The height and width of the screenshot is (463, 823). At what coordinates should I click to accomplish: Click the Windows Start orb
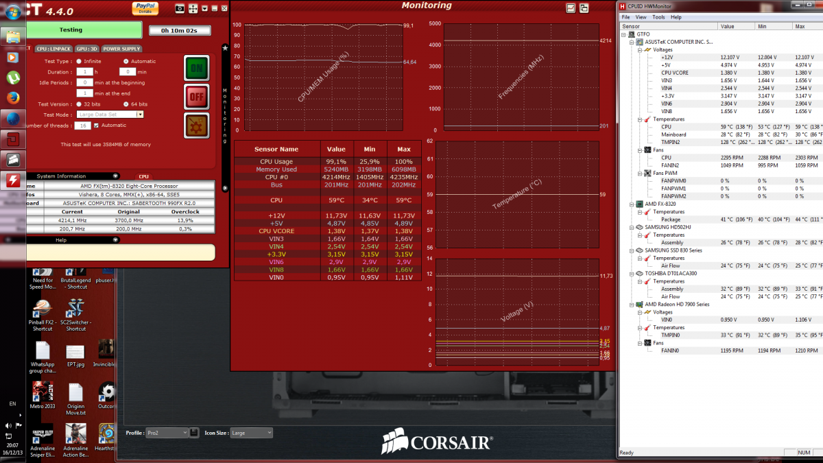pyautogui.click(x=12, y=13)
